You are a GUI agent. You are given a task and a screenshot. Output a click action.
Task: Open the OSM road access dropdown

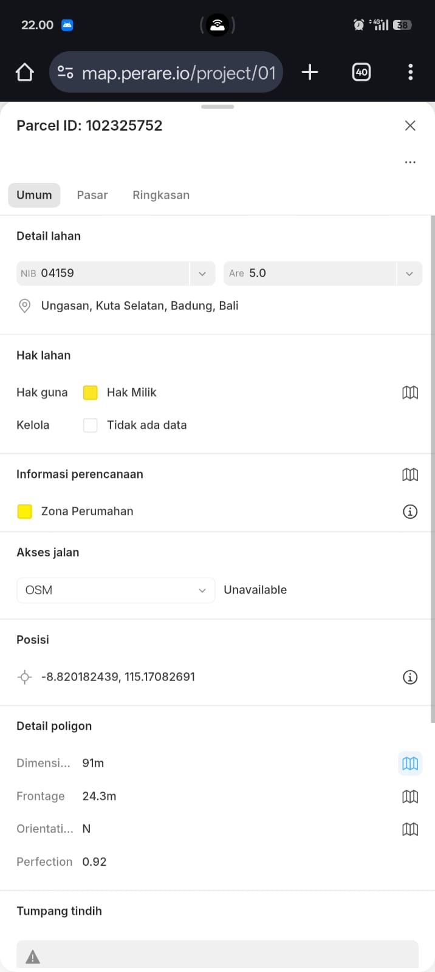[115, 590]
